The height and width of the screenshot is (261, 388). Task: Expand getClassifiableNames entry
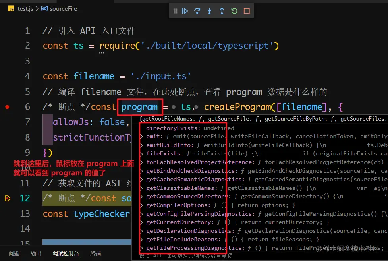tap(141, 188)
